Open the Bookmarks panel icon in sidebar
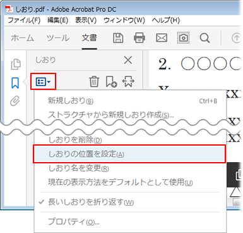 coord(15,83)
